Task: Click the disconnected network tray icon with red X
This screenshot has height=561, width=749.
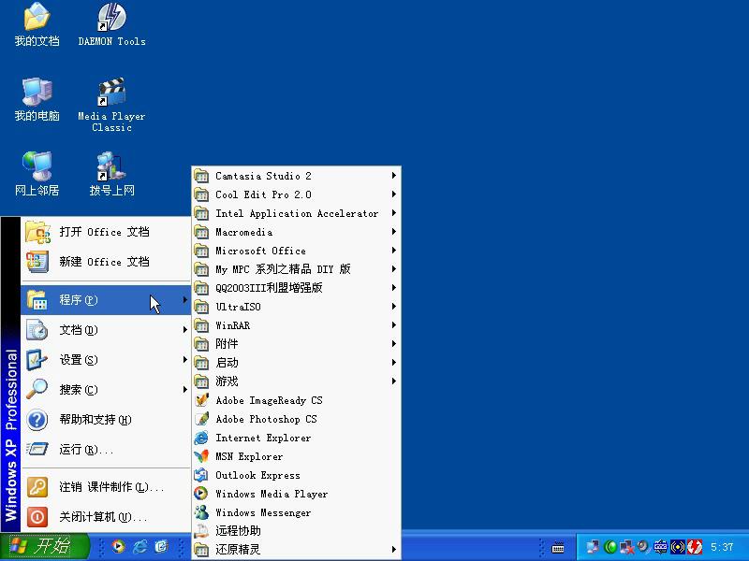Action: (x=626, y=547)
